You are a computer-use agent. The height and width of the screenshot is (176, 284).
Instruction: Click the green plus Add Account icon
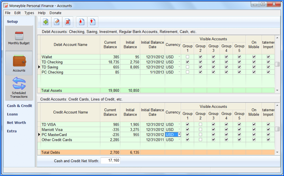point(45,22)
